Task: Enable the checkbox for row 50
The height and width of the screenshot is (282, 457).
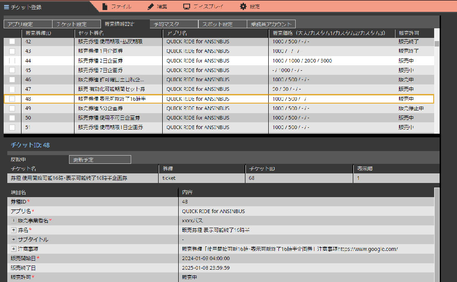Action: (12, 118)
